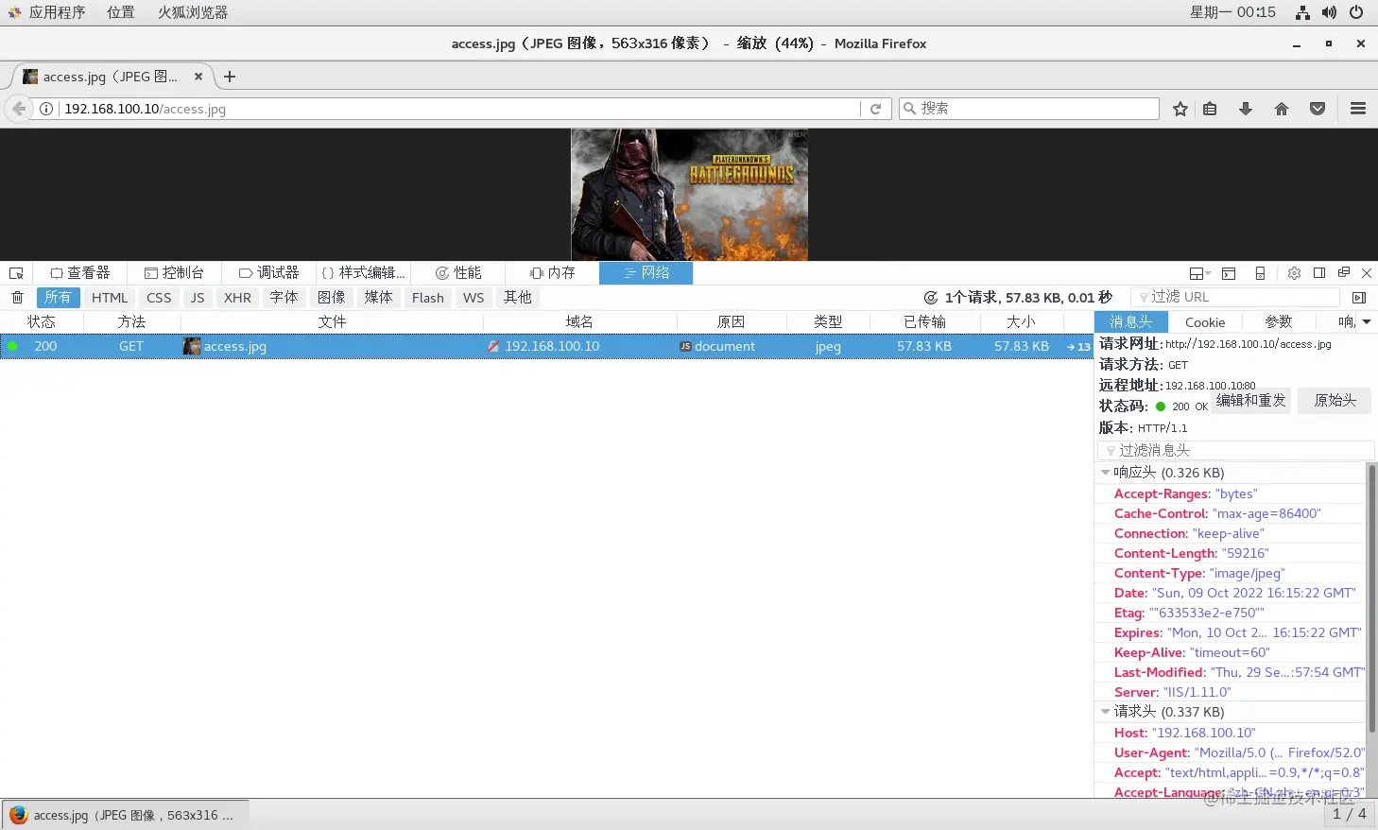Open the 火狐浏览器 application menu
The height and width of the screenshot is (830, 1378).
tap(193, 12)
